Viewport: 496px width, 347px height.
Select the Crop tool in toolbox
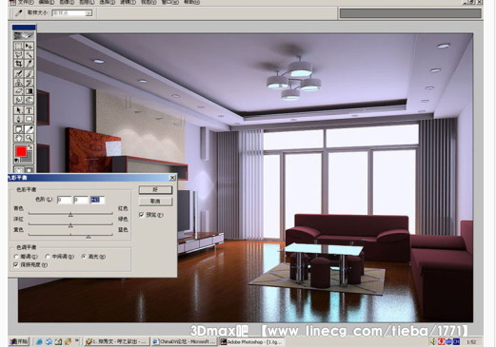coord(19,64)
